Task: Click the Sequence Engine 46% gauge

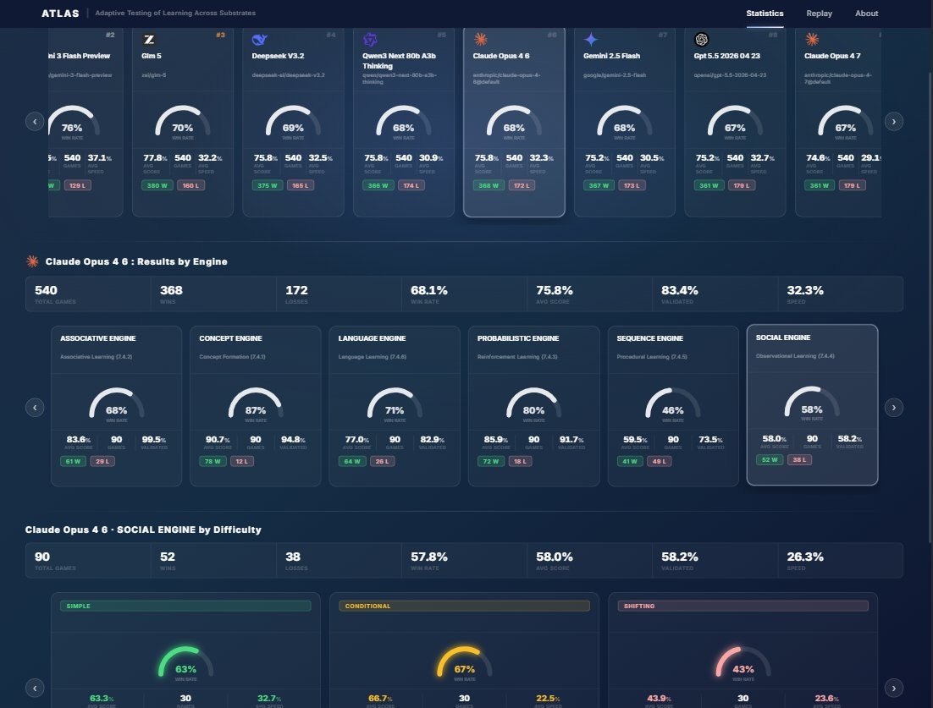Action: coord(673,404)
